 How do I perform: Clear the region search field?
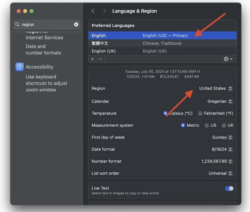click(76, 24)
